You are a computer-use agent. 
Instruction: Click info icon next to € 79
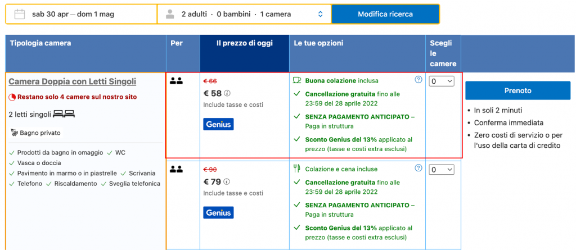pos(227,181)
